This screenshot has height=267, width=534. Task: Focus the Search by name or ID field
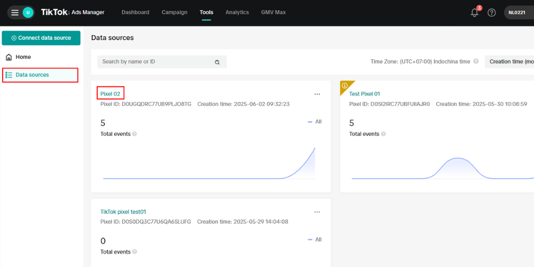162,61
